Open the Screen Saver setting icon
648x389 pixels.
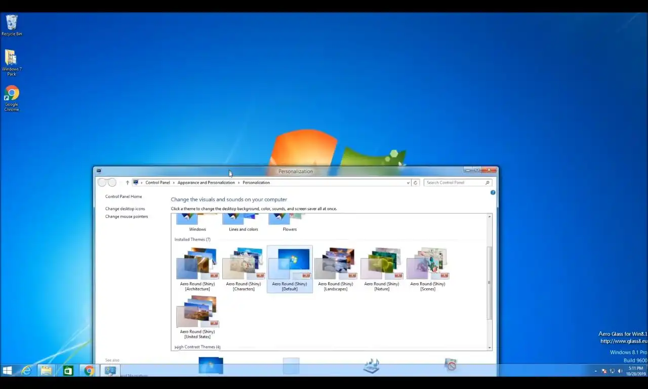[451, 365]
